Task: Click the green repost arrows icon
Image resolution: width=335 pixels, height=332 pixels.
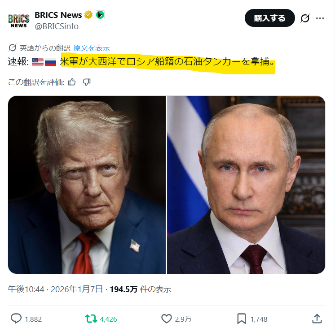Action: pos(91,319)
